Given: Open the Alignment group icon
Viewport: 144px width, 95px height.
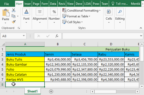Looking at the screenshot, I should coord(40,12).
